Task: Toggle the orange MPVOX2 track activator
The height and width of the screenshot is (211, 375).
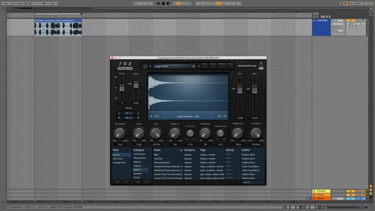Action: (x=350, y=21)
